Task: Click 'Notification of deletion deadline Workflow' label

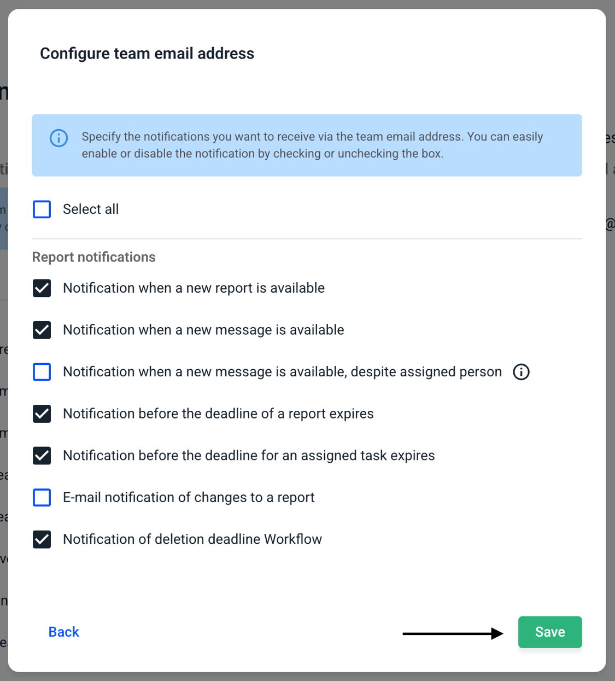Action: [192, 539]
